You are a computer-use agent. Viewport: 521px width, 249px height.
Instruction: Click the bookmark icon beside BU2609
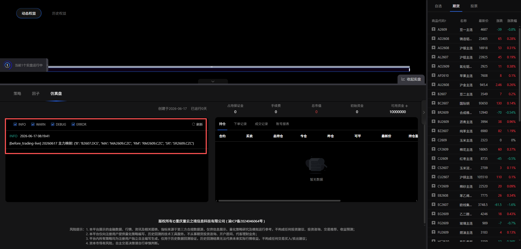433,122
